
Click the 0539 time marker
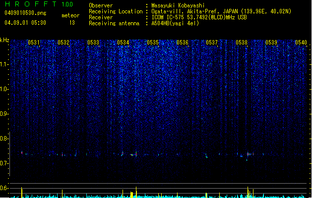tap(271, 43)
